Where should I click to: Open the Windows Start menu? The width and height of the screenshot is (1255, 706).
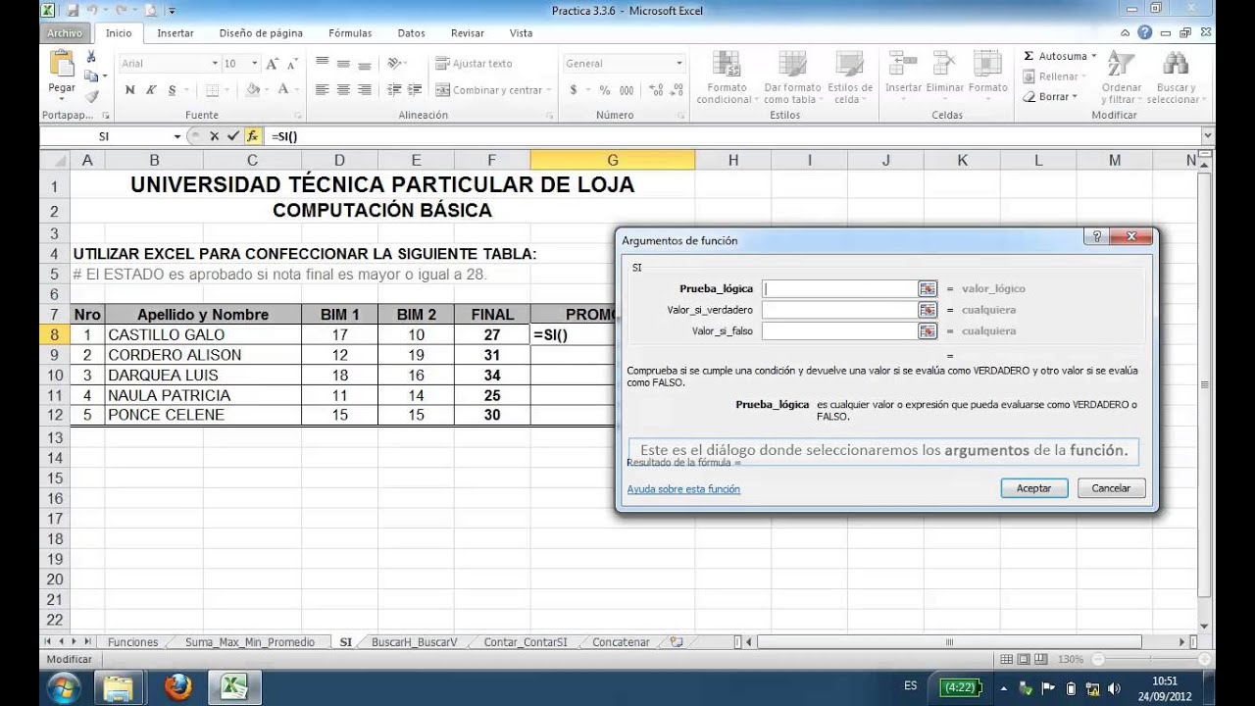[x=64, y=687]
